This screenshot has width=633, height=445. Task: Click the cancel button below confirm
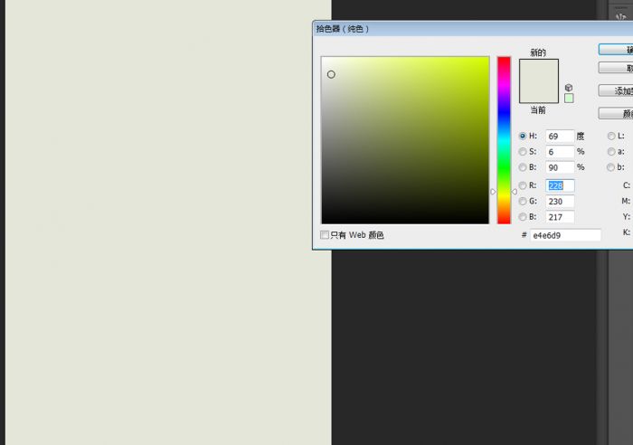pyautogui.click(x=616, y=68)
